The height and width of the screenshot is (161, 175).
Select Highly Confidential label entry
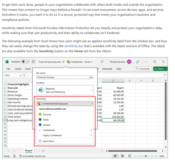[x=65, y=135]
